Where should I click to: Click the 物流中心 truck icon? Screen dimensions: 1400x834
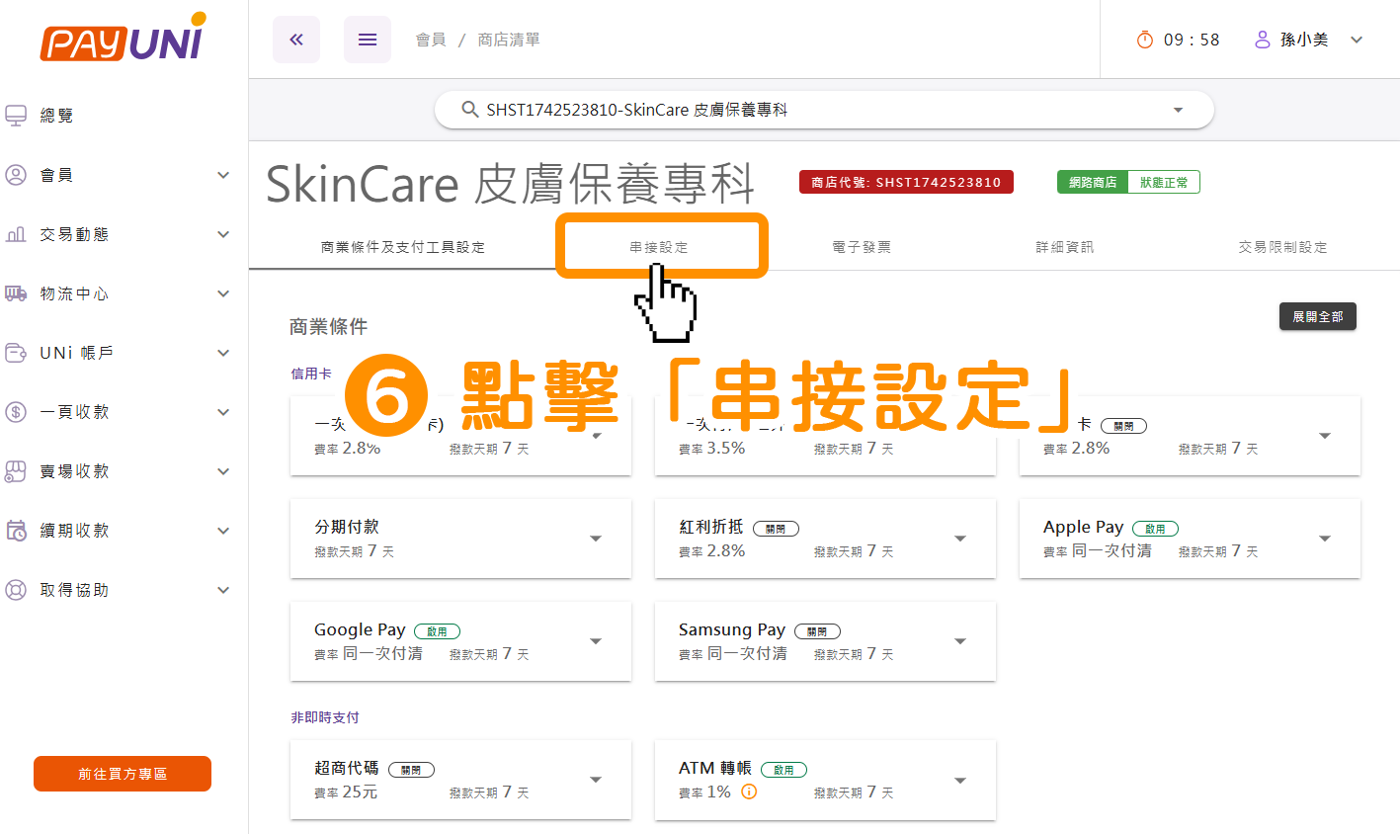coord(16,293)
